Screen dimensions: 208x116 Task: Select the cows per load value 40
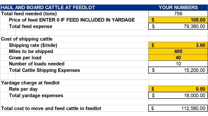[x=178, y=57]
